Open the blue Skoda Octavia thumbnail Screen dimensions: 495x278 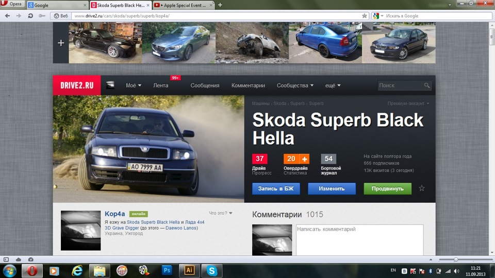point(325,43)
